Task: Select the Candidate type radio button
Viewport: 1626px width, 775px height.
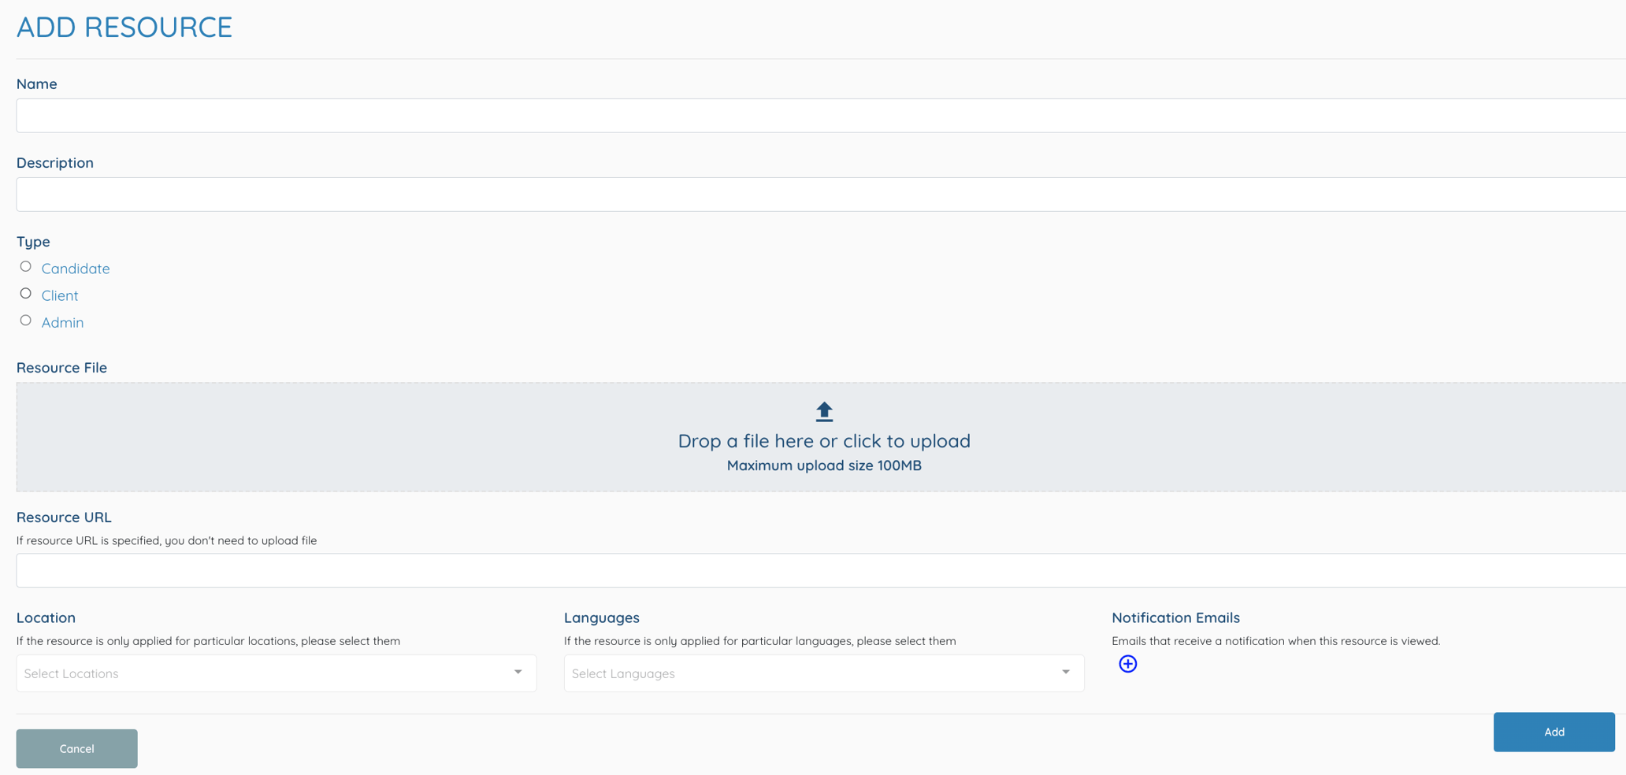Action: click(25, 266)
